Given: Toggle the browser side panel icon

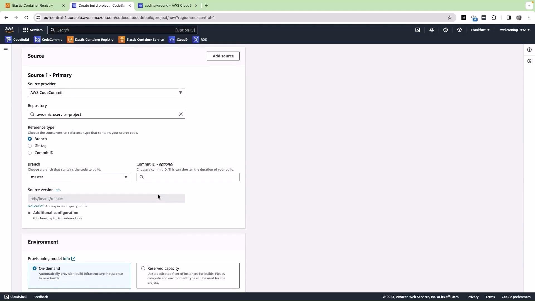Looking at the screenshot, I should point(509,18).
